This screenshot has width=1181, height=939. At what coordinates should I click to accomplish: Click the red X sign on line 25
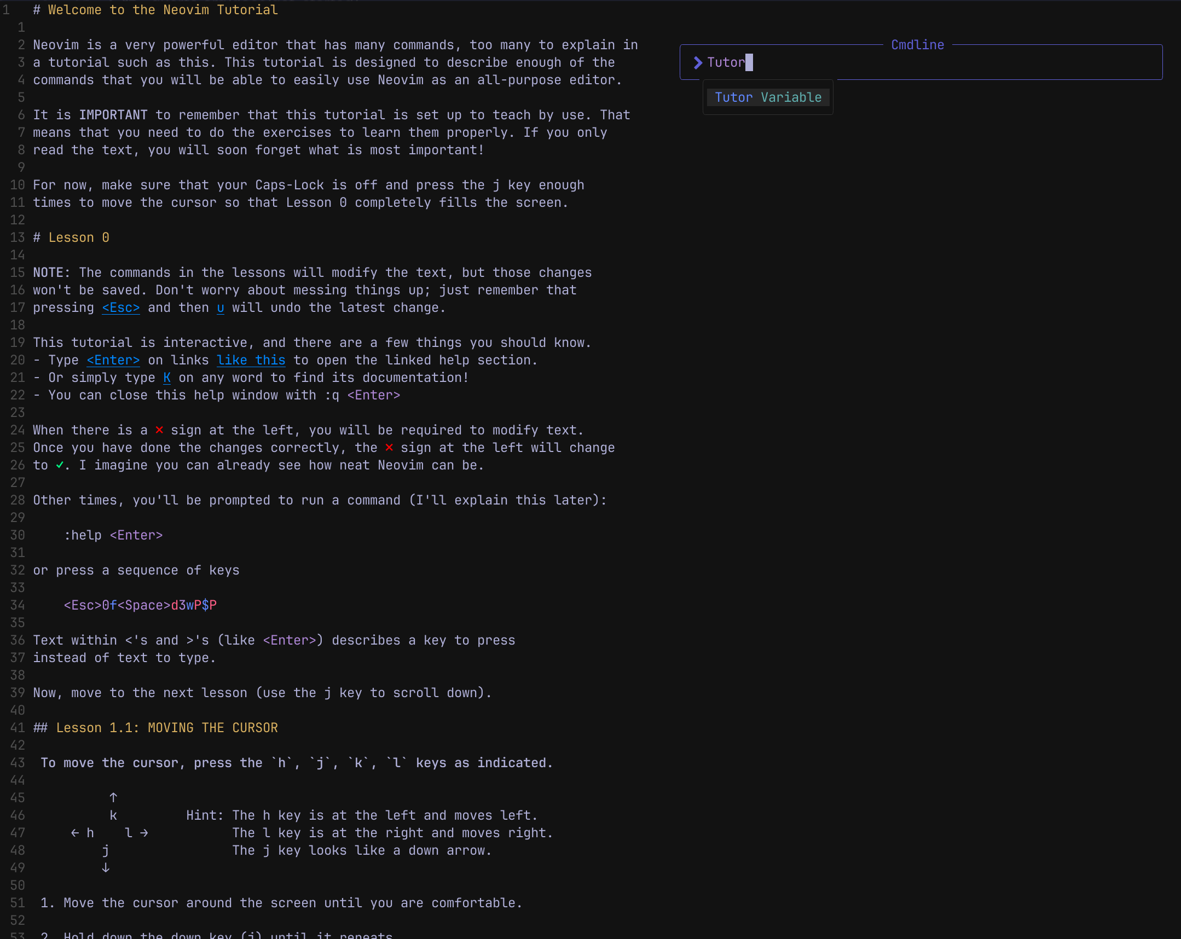point(389,448)
